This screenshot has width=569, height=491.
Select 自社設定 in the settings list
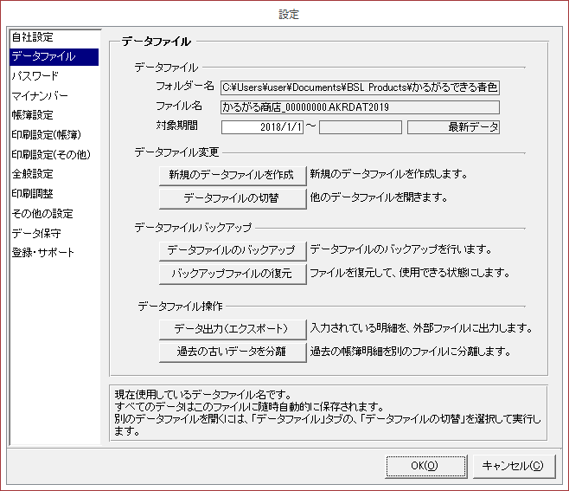pyautogui.click(x=33, y=37)
